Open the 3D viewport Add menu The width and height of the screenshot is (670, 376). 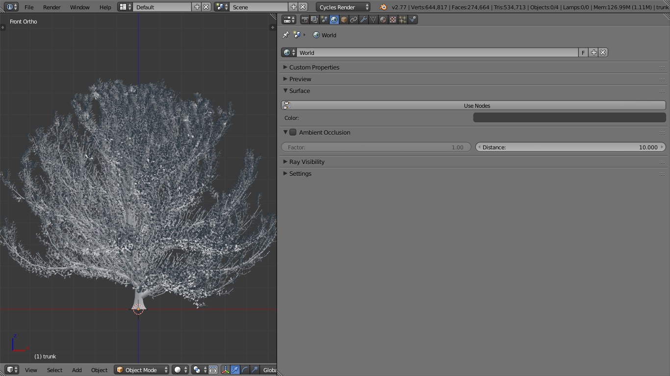click(77, 370)
